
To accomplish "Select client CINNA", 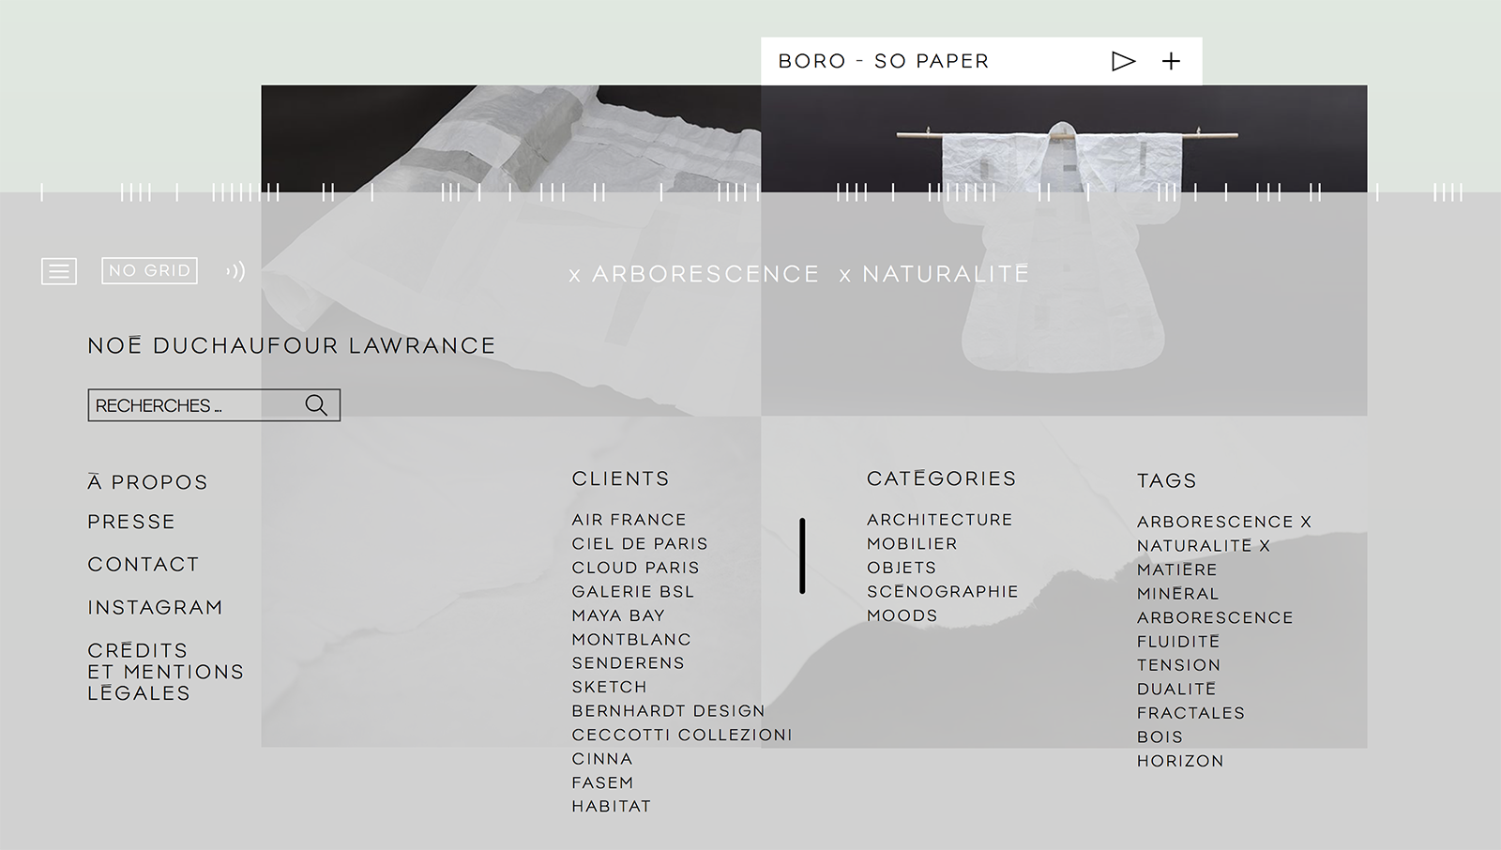I will click(x=602, y=758).
